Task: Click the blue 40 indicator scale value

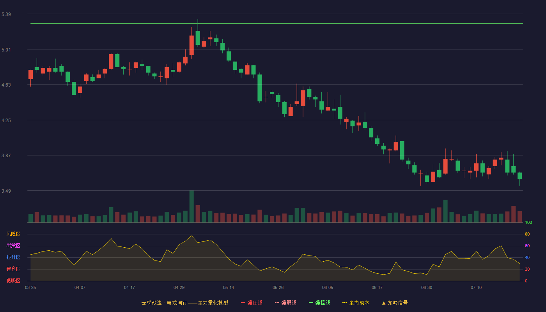Action: coord(527,257)
